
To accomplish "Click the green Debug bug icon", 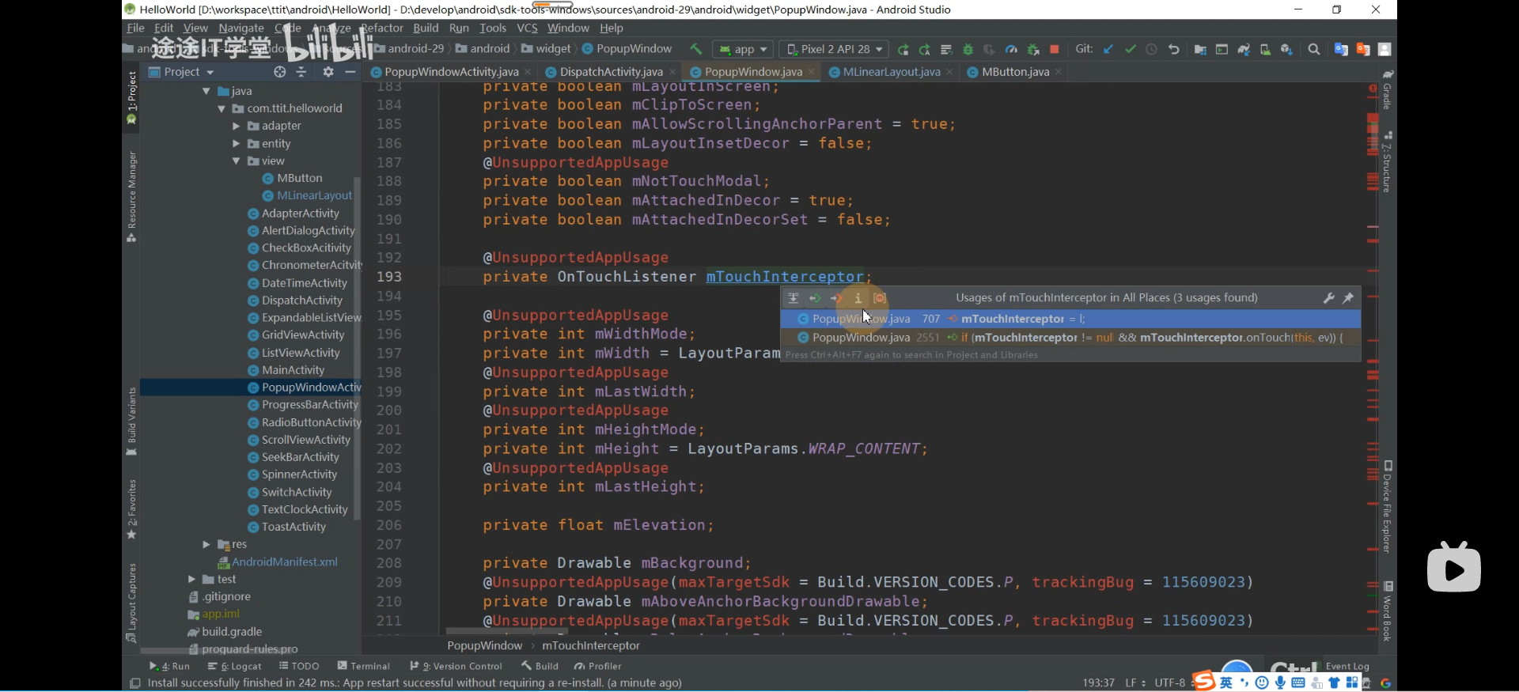I will click(x=968, y=50).
